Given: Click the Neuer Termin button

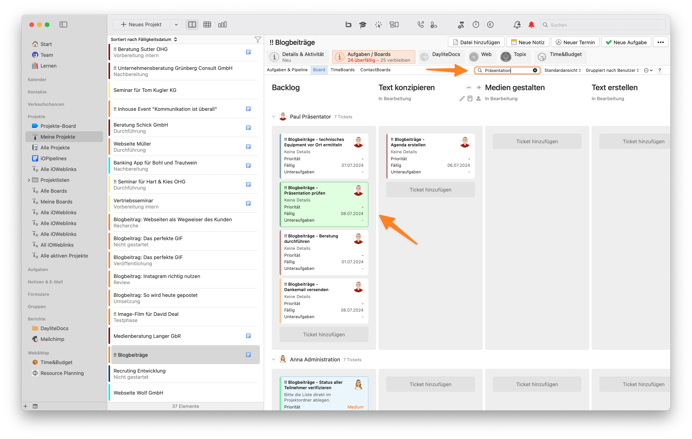Looking at the screenshot, I should (575, 42).
